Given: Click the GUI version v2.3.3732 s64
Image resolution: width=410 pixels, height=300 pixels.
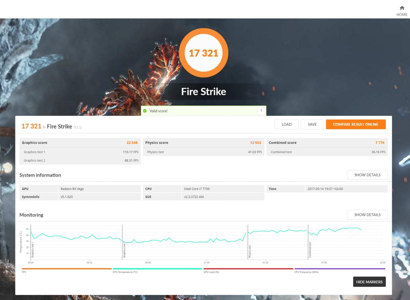Looking at the screenshot, I should [194, 197].
